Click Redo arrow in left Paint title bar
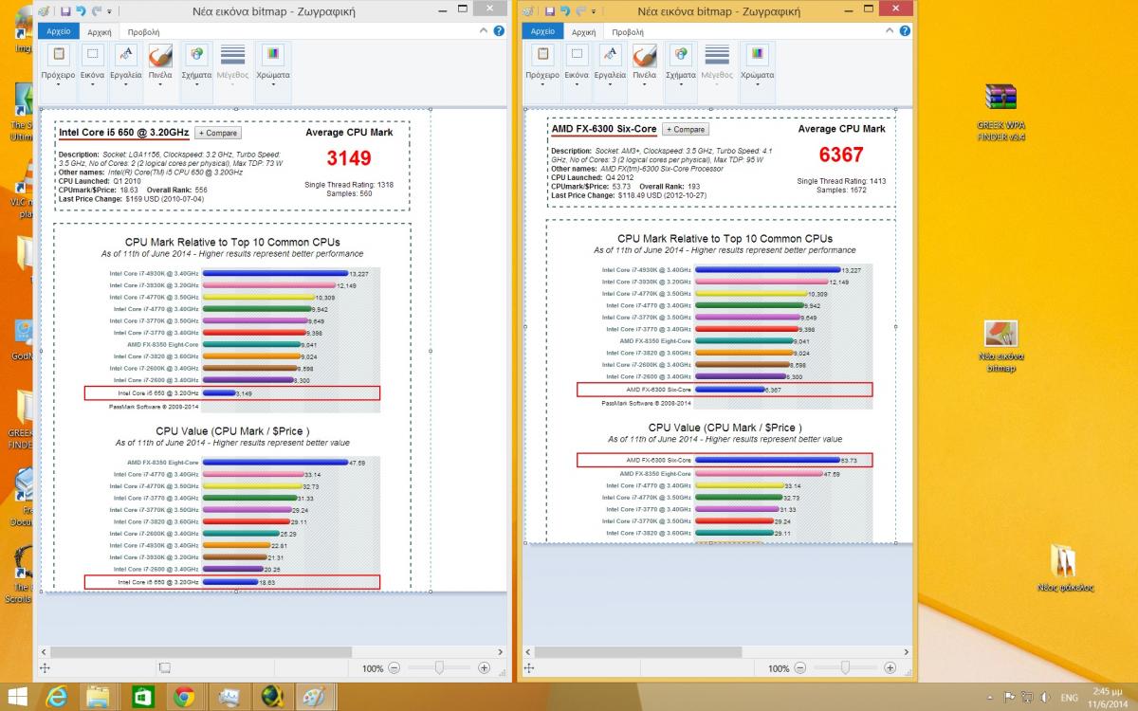1138x711 pixels. [97, 11]
